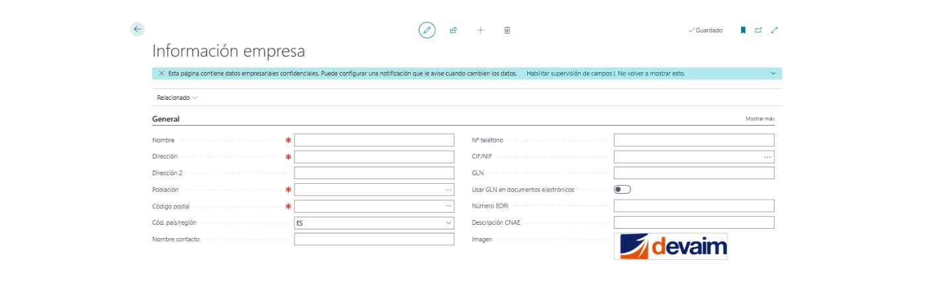Click the bookmark icon
The image size is (926, 281).
(743, 30)
